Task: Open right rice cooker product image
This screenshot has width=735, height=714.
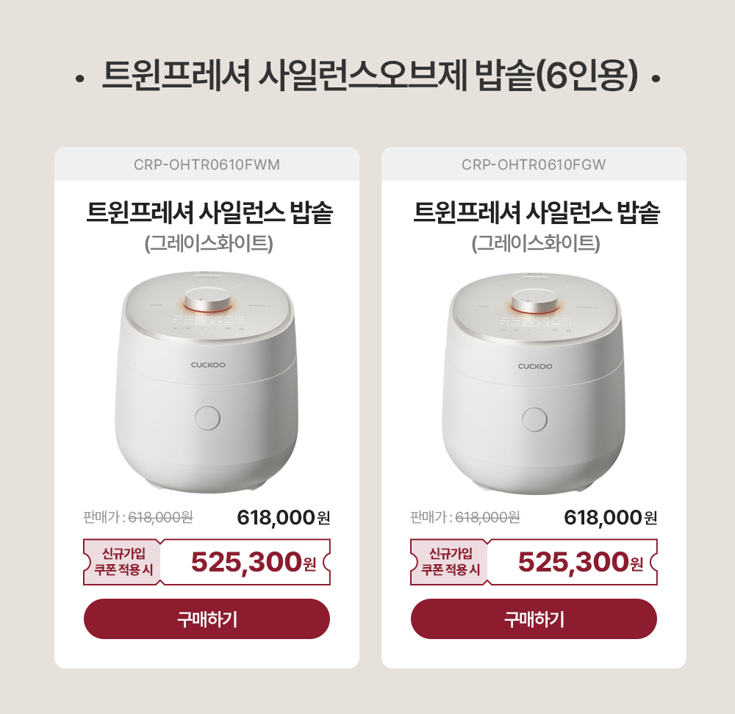Action: coord(534,383)
